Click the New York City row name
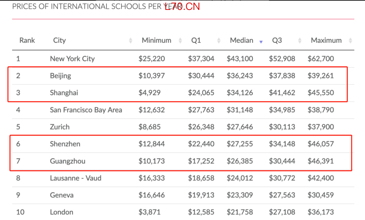Viewport: 365px width, 220px height. click(x=72, y=59)
